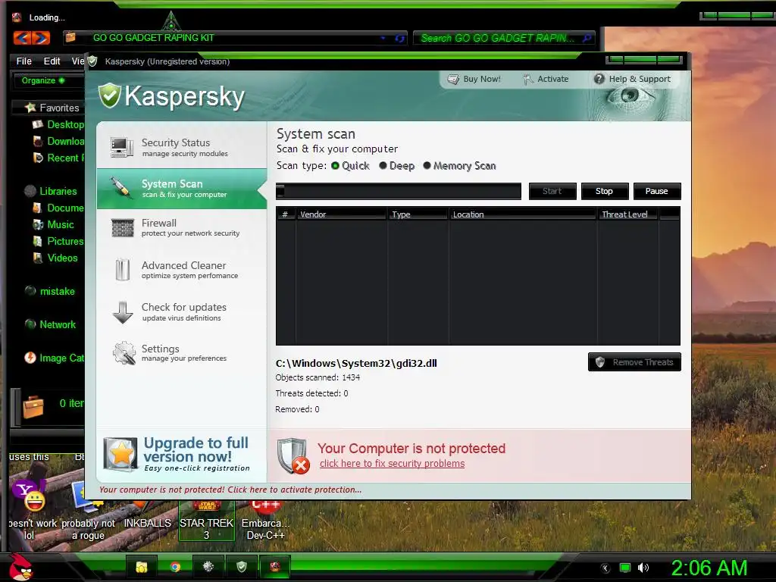This screenshot has height=582, width=776.
Task: Click the Activate keys icon
Action: point(528,79)
